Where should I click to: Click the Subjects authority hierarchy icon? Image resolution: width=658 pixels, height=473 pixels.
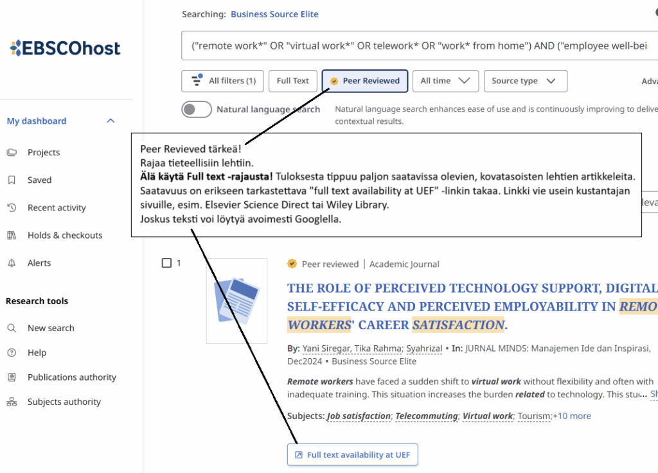(12, 402)
